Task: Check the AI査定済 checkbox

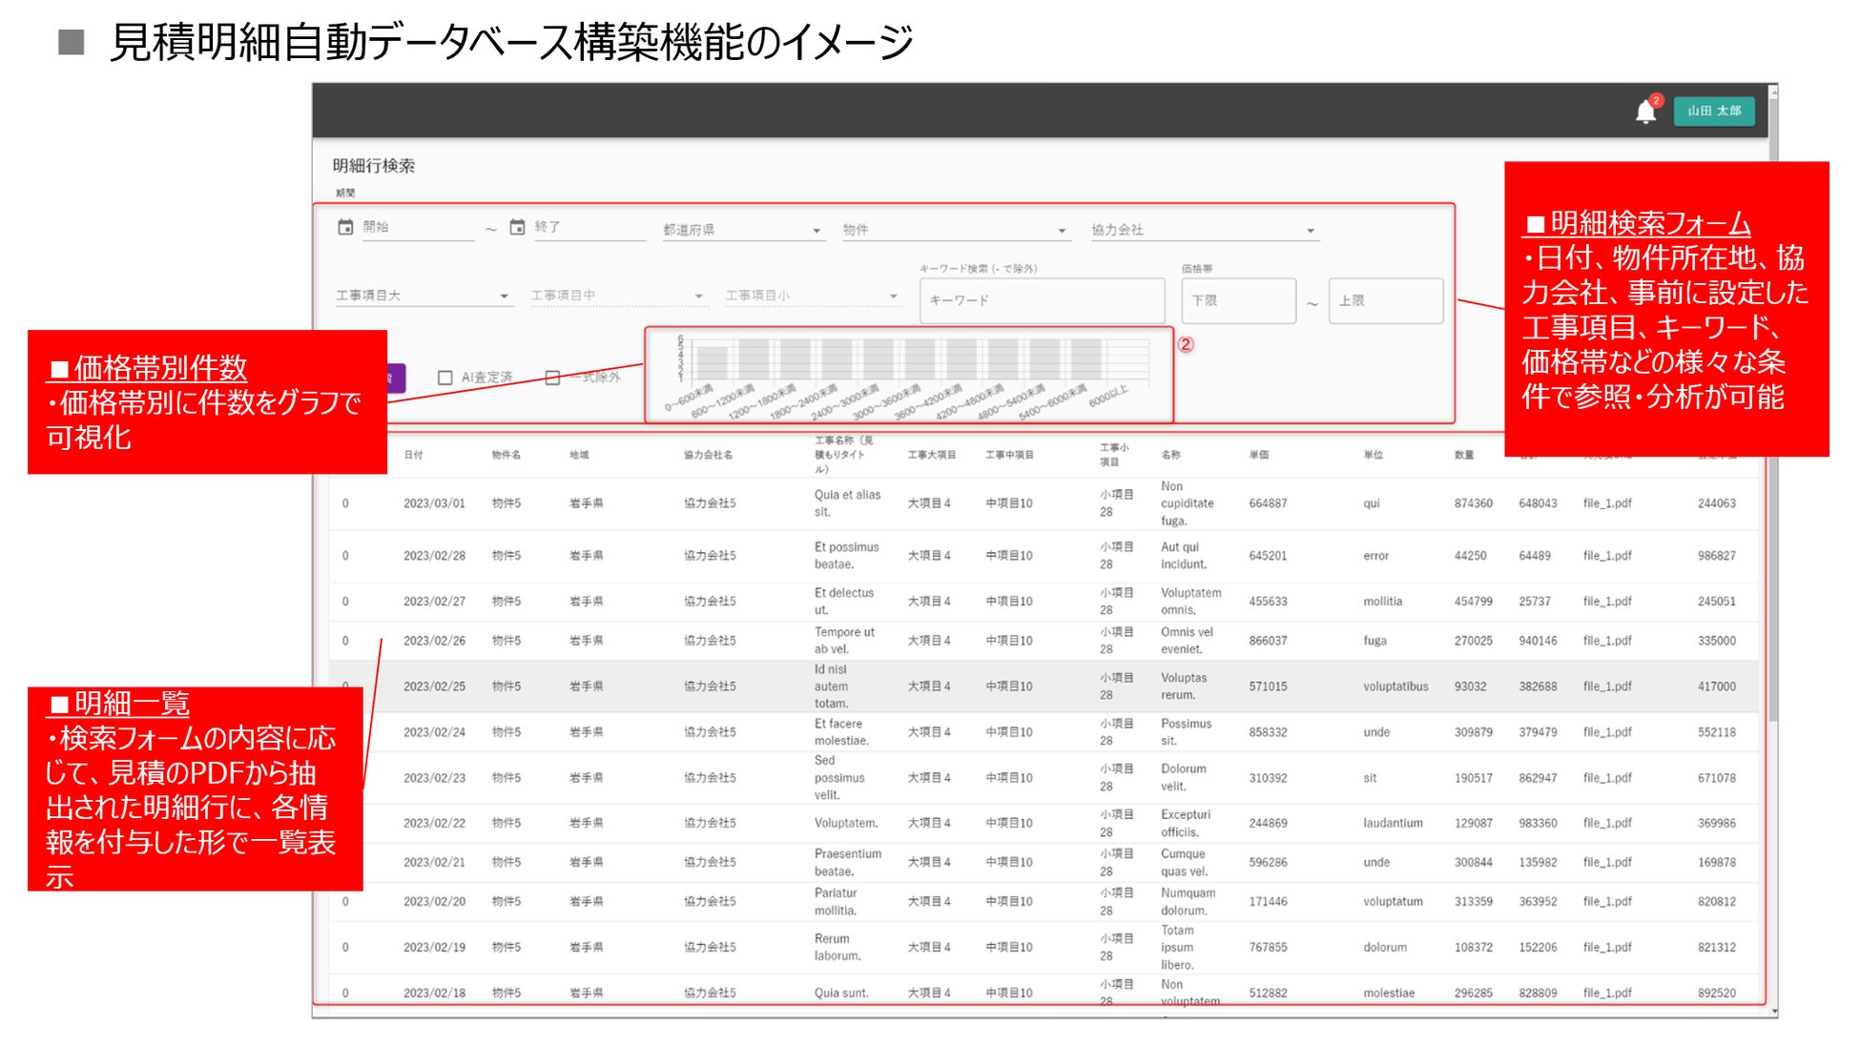Action: (x=444, y=378)
